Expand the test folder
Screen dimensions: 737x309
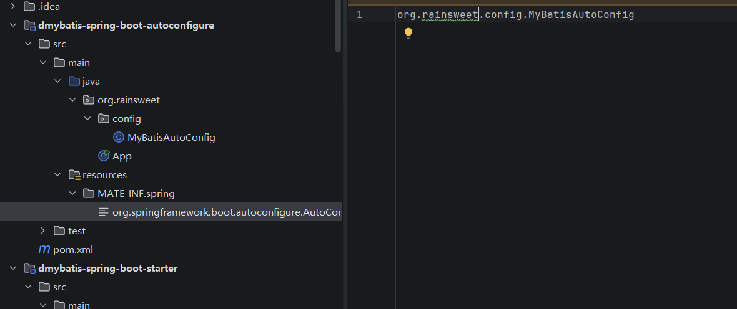(42, 231)
